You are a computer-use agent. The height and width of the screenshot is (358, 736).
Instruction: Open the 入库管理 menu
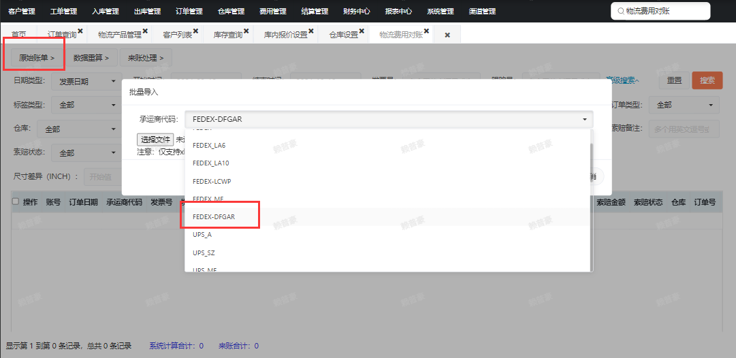coord(106,12)
